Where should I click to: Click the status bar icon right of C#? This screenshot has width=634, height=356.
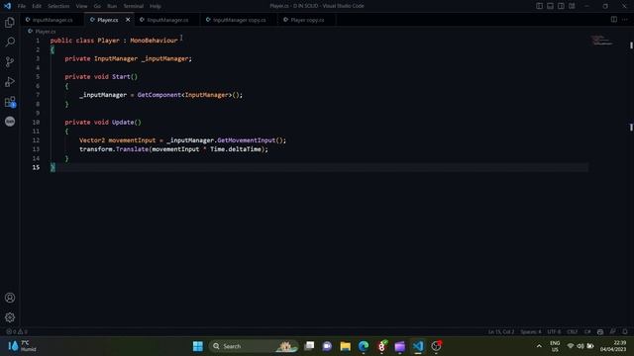[600, 332]
